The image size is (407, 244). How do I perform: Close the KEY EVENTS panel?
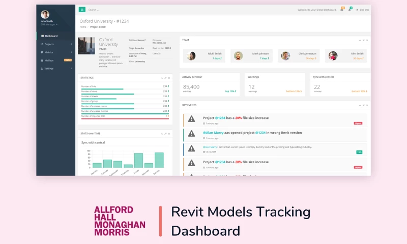tap(367, 106)
